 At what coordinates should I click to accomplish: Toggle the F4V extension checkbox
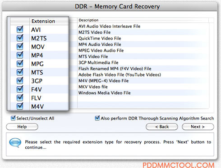point(20,89)
